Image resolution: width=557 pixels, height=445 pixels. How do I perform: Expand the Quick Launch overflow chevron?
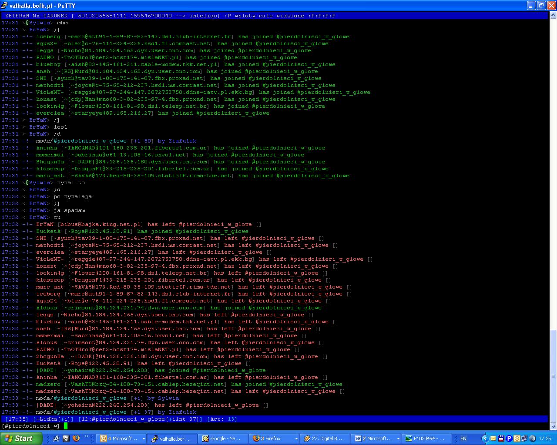click(86, 436)
